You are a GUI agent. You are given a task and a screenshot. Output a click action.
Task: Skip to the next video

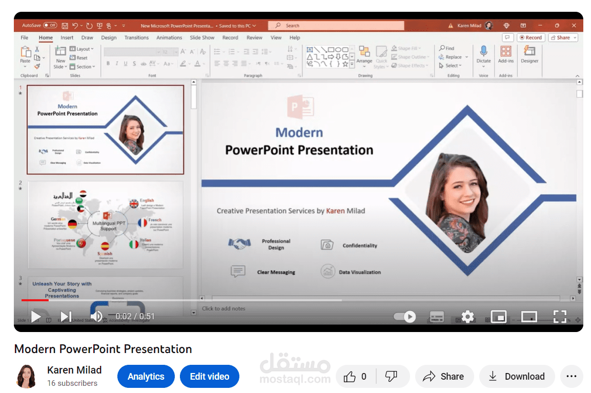[66, 317]
